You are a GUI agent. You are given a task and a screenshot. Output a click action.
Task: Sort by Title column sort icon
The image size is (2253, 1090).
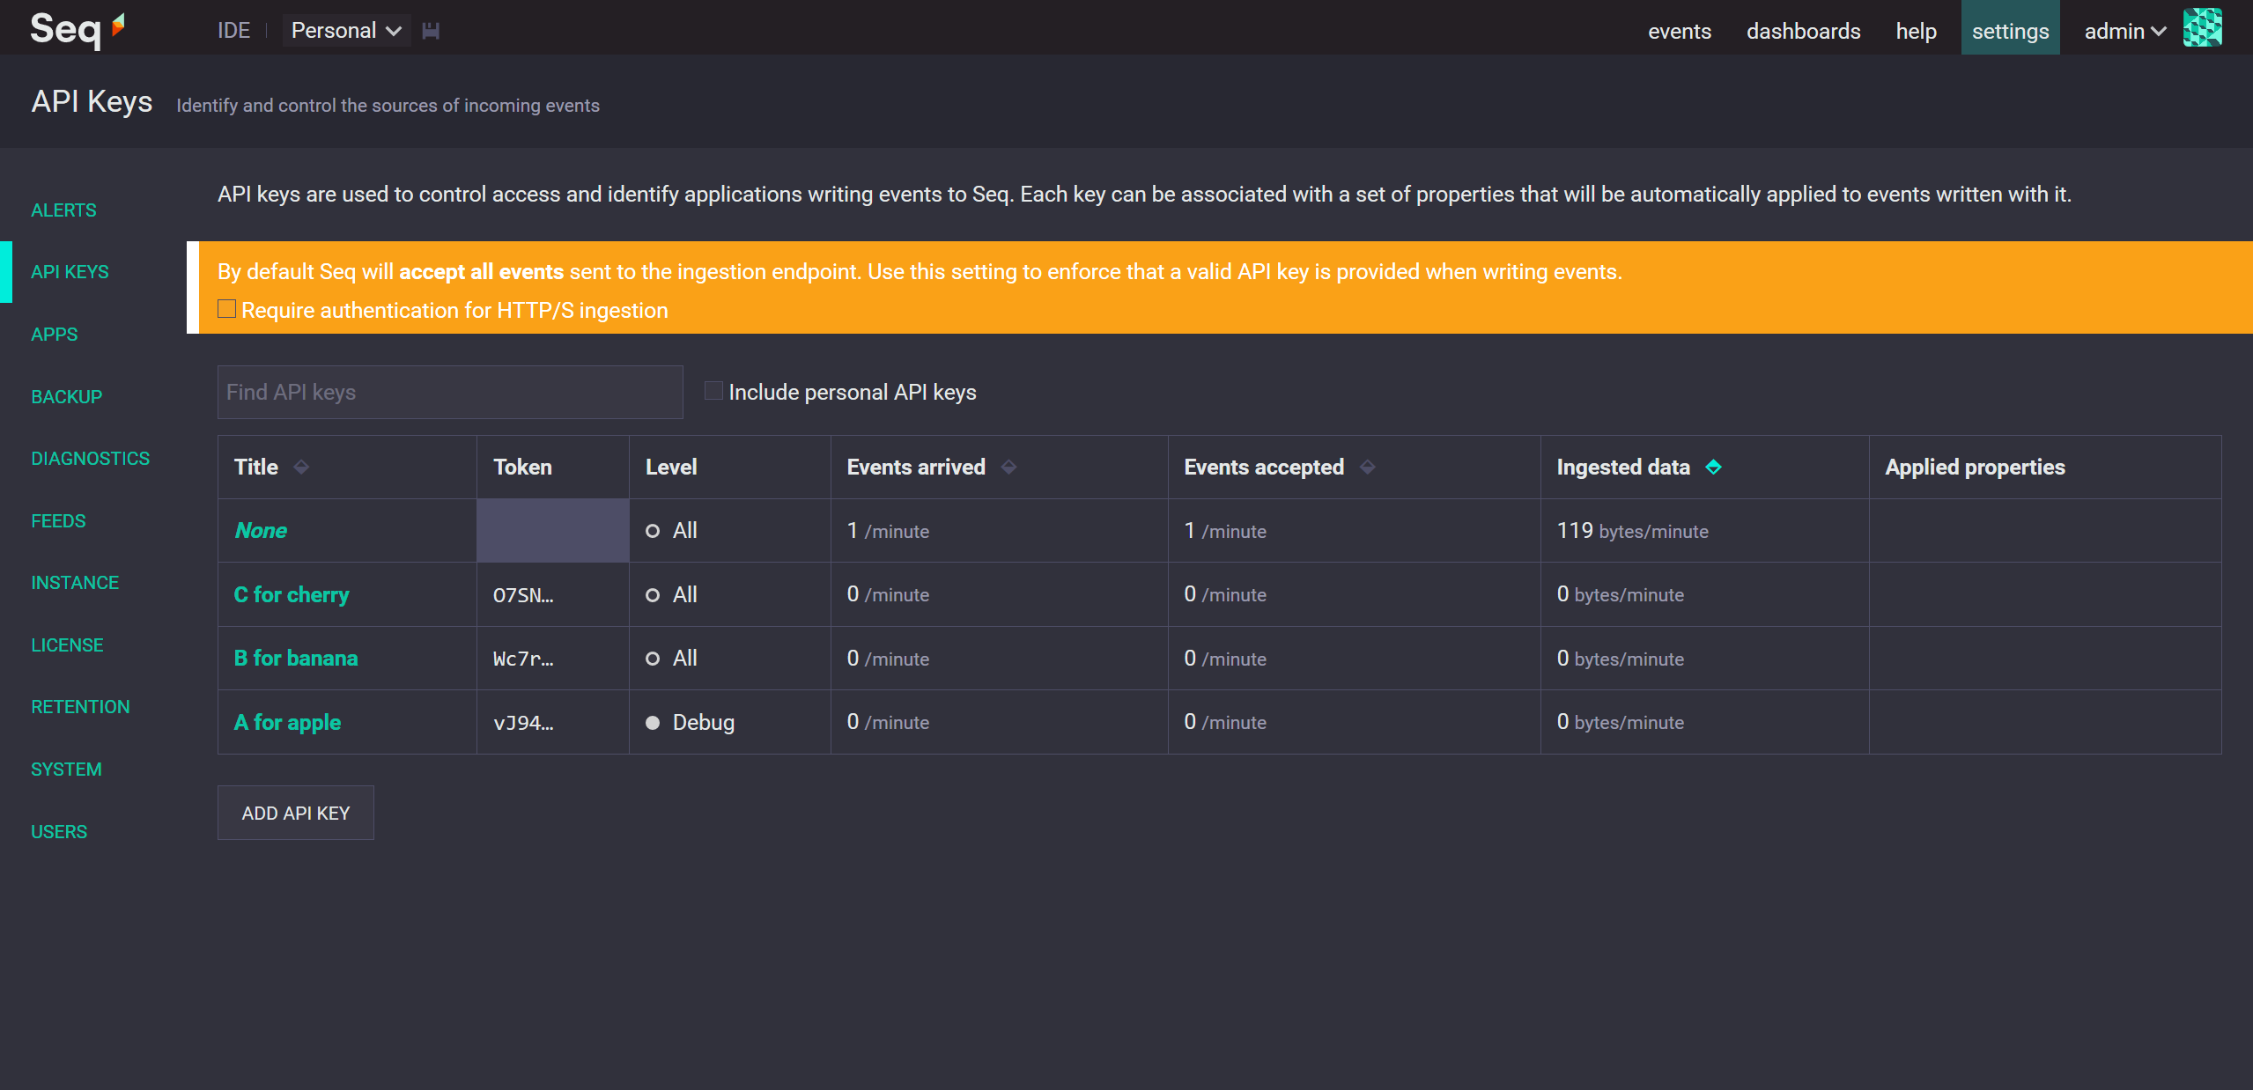pyautogui.click(x=301, y=467)
